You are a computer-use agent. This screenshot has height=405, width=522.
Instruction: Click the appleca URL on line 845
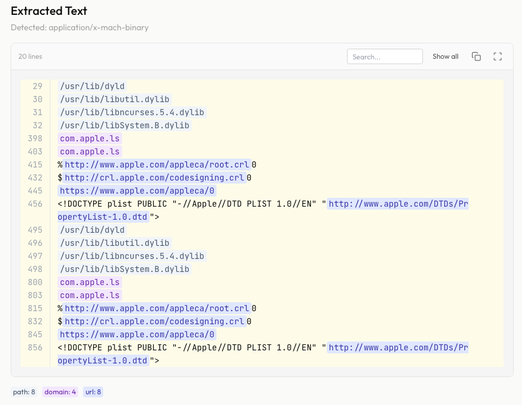tap(137, 334)
